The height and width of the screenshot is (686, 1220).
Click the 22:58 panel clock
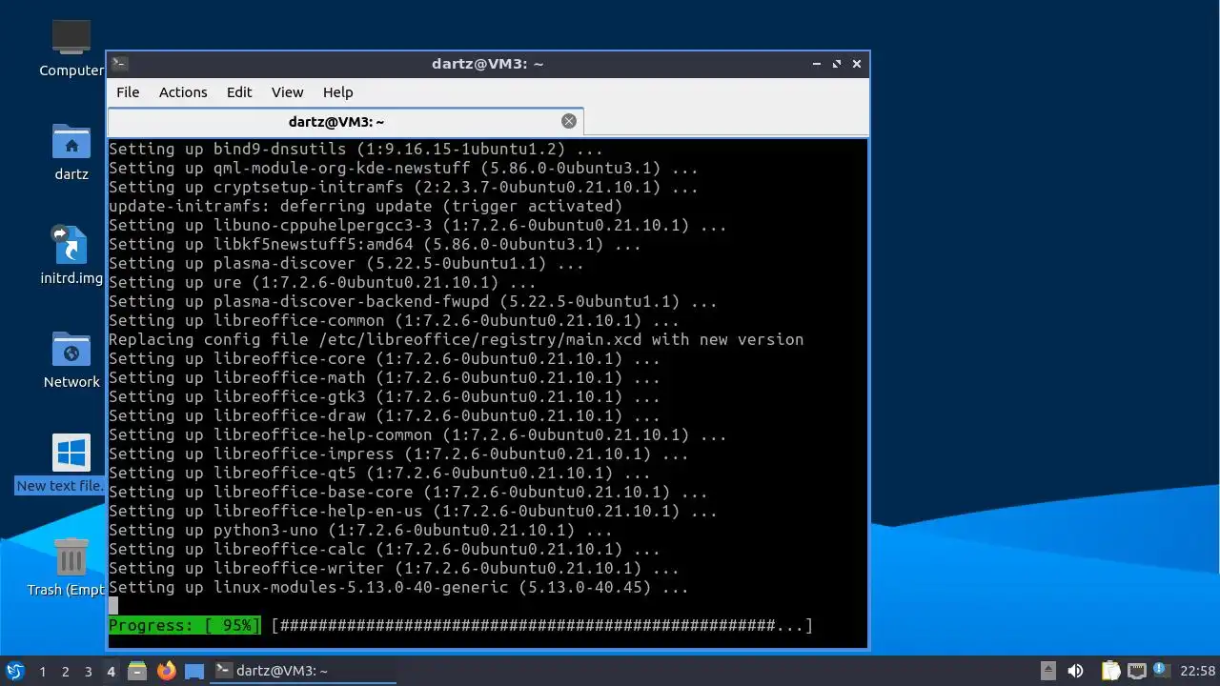pos(1198,671)
